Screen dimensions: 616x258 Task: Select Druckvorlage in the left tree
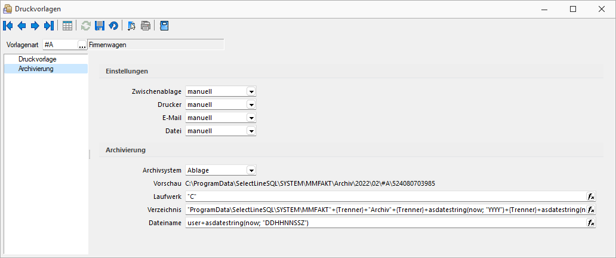[38, 59]
